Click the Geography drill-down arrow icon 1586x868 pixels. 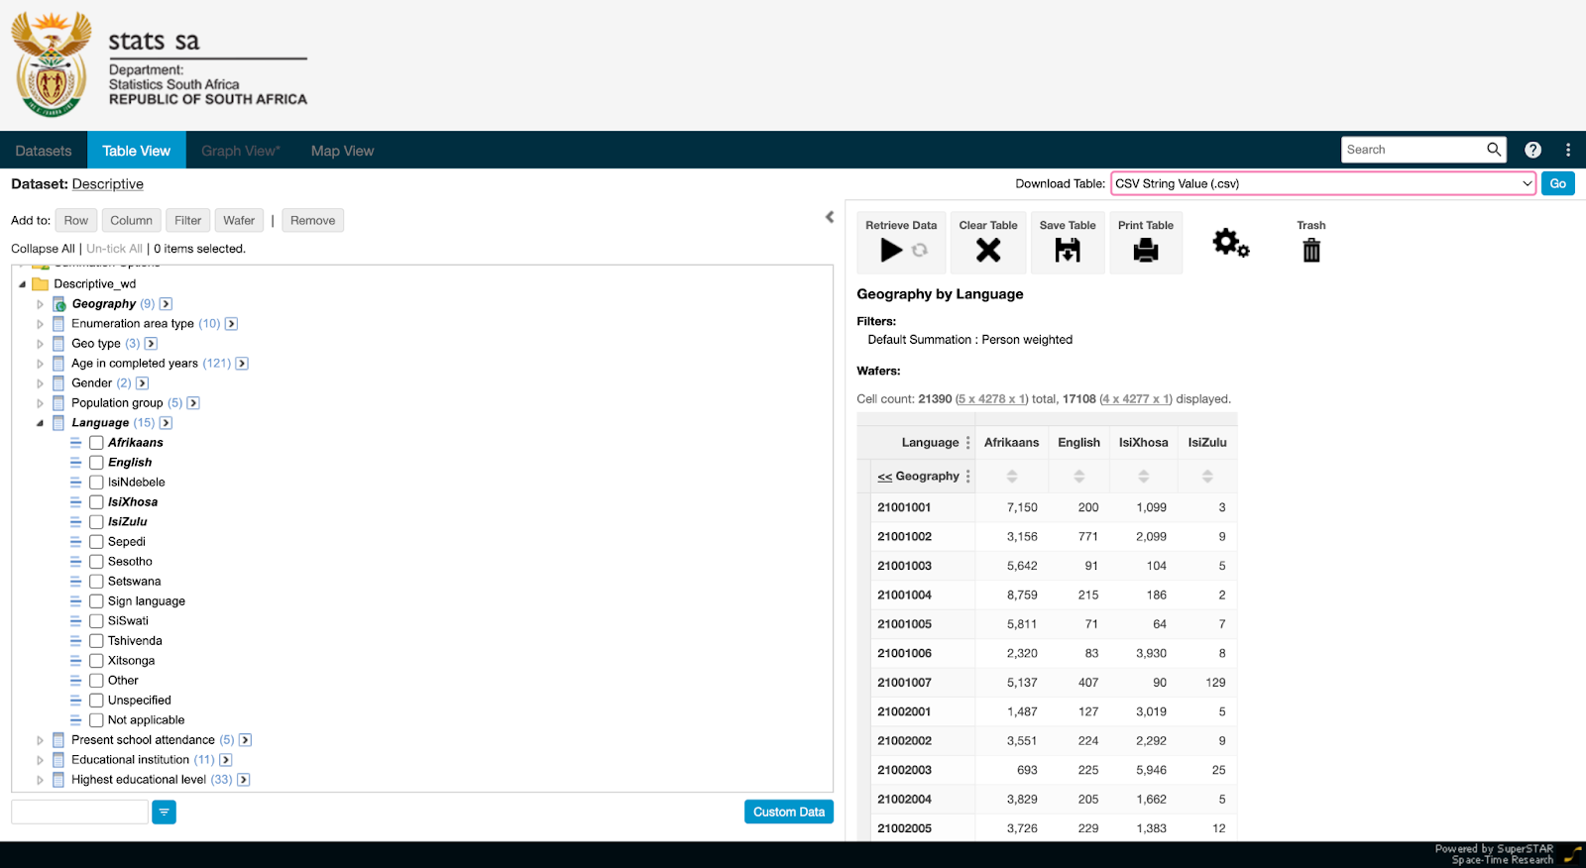tap(166, 304)
